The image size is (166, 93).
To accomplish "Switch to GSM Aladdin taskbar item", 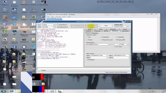I will click(60, 91).
